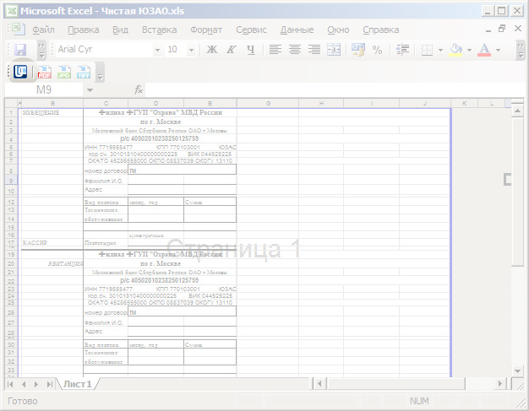
Task: Open the font name dropdown Arial Cyr
Action: click(x=157, y=50)
